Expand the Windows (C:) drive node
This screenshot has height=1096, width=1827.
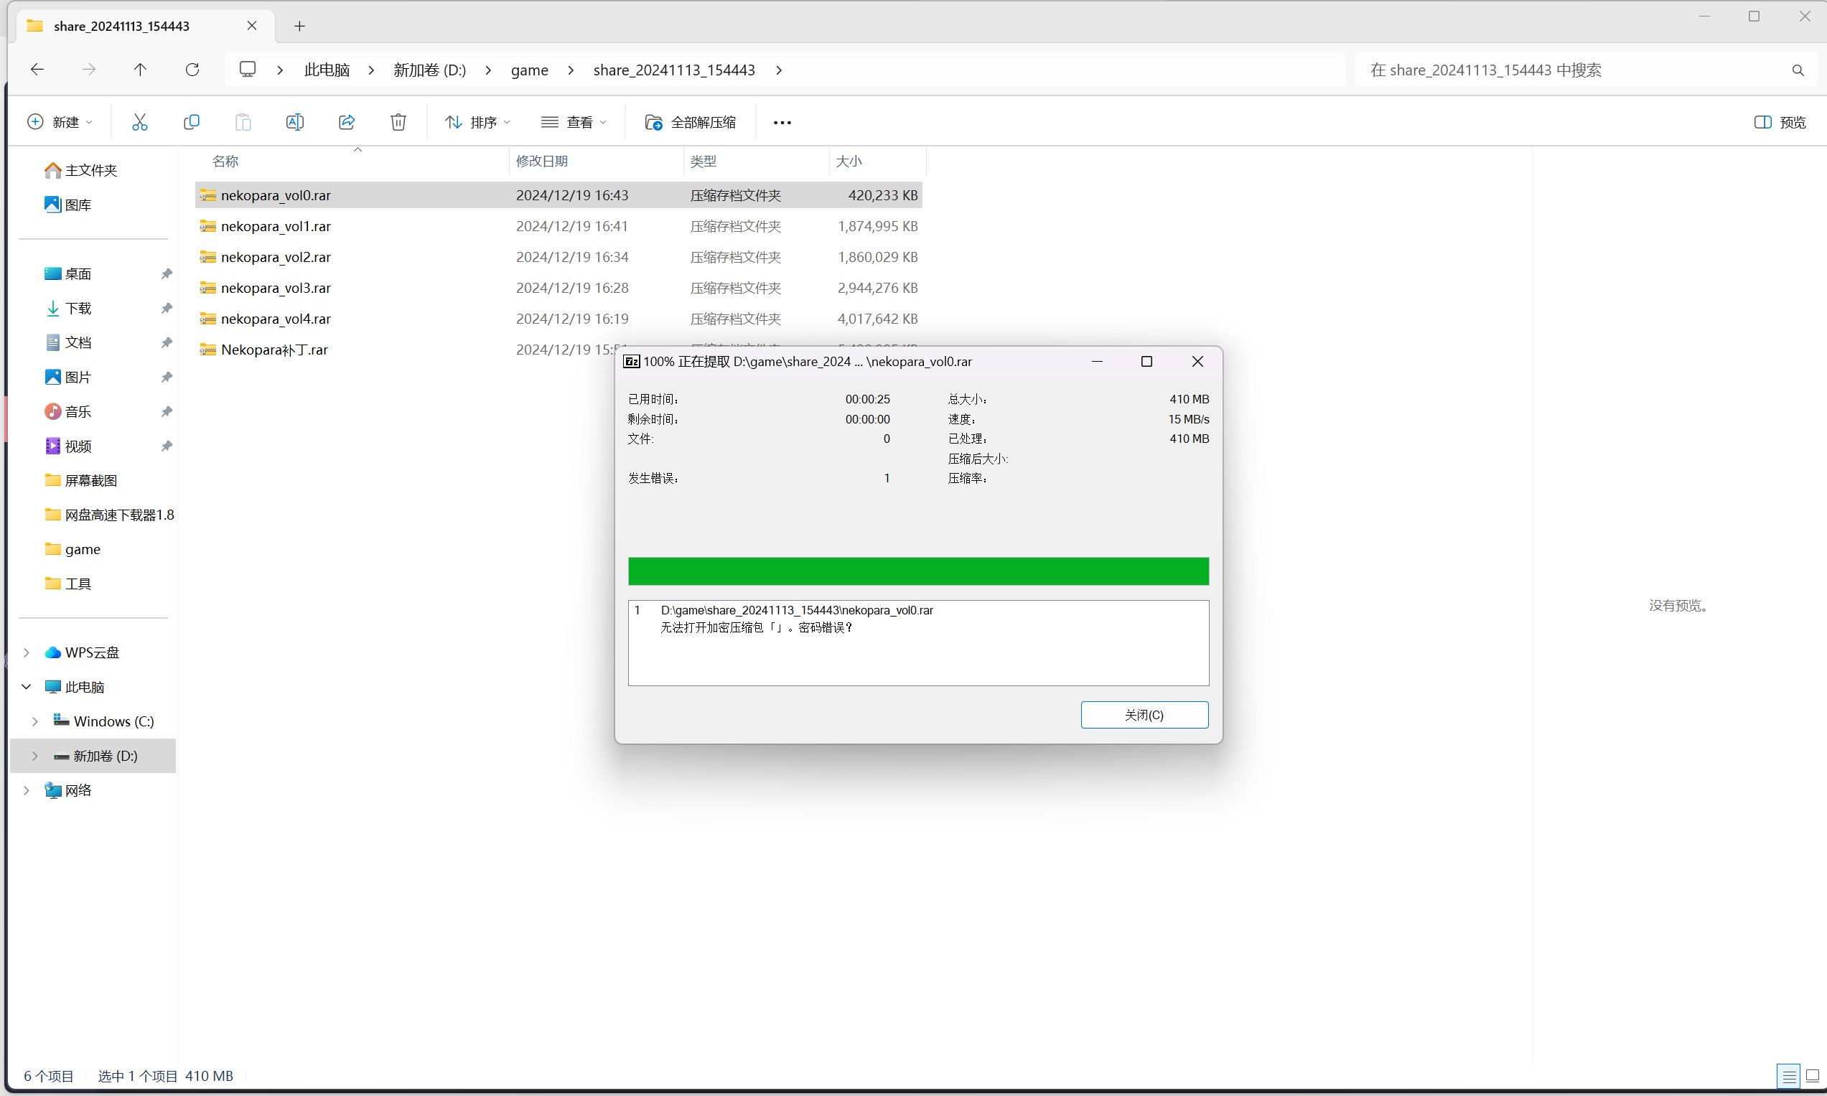[x=34, y=721]
